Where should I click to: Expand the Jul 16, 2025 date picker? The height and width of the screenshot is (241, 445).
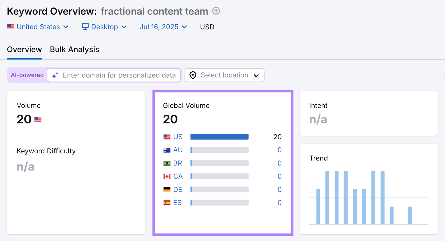coord(163,27)
